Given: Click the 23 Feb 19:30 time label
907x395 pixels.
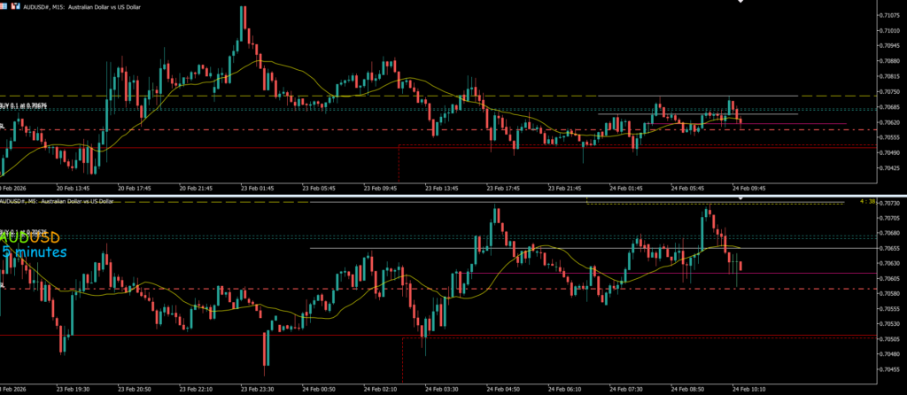Looking at the screenshot, I should (x=74, y=388).
